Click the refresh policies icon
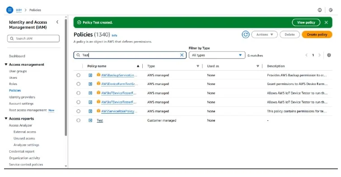This screenshot has height=177, width=341. pyautogui.click(x=246, y=34)
